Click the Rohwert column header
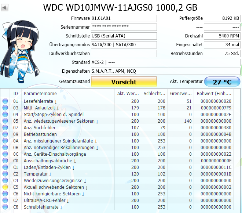242x213 pixels. point(214,94)
